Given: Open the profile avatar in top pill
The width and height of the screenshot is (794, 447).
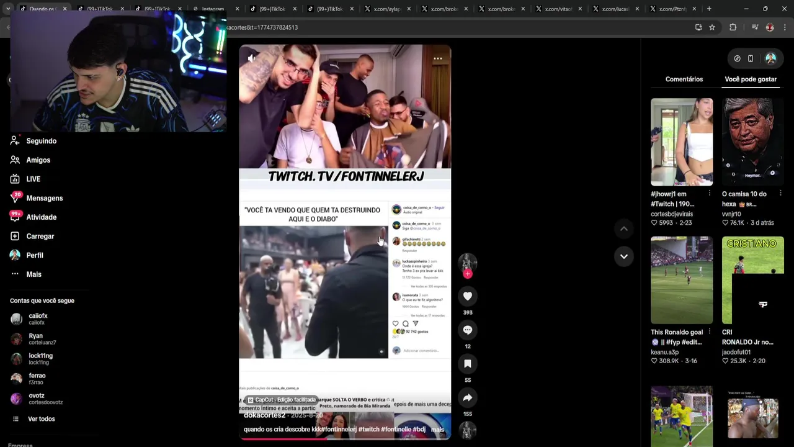Looking at the screenshot, I should (x=770, y=58).
